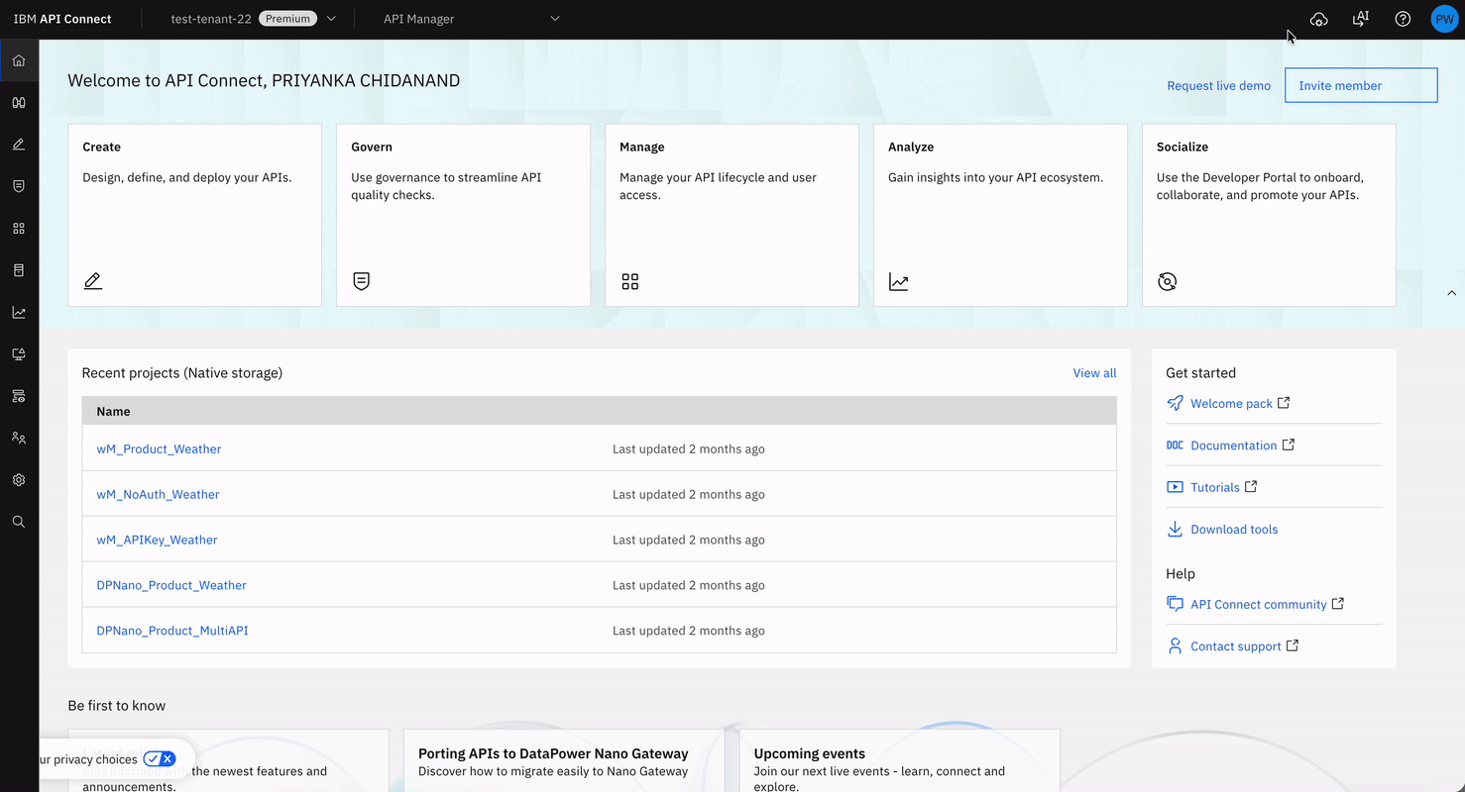Click the Download tools link

[x=1234, y=530]
